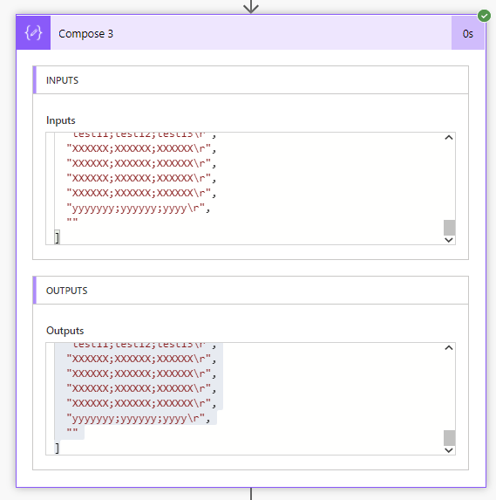
Task: Click the closing bracket in Outputs box
Action: [x=57, y=448]
